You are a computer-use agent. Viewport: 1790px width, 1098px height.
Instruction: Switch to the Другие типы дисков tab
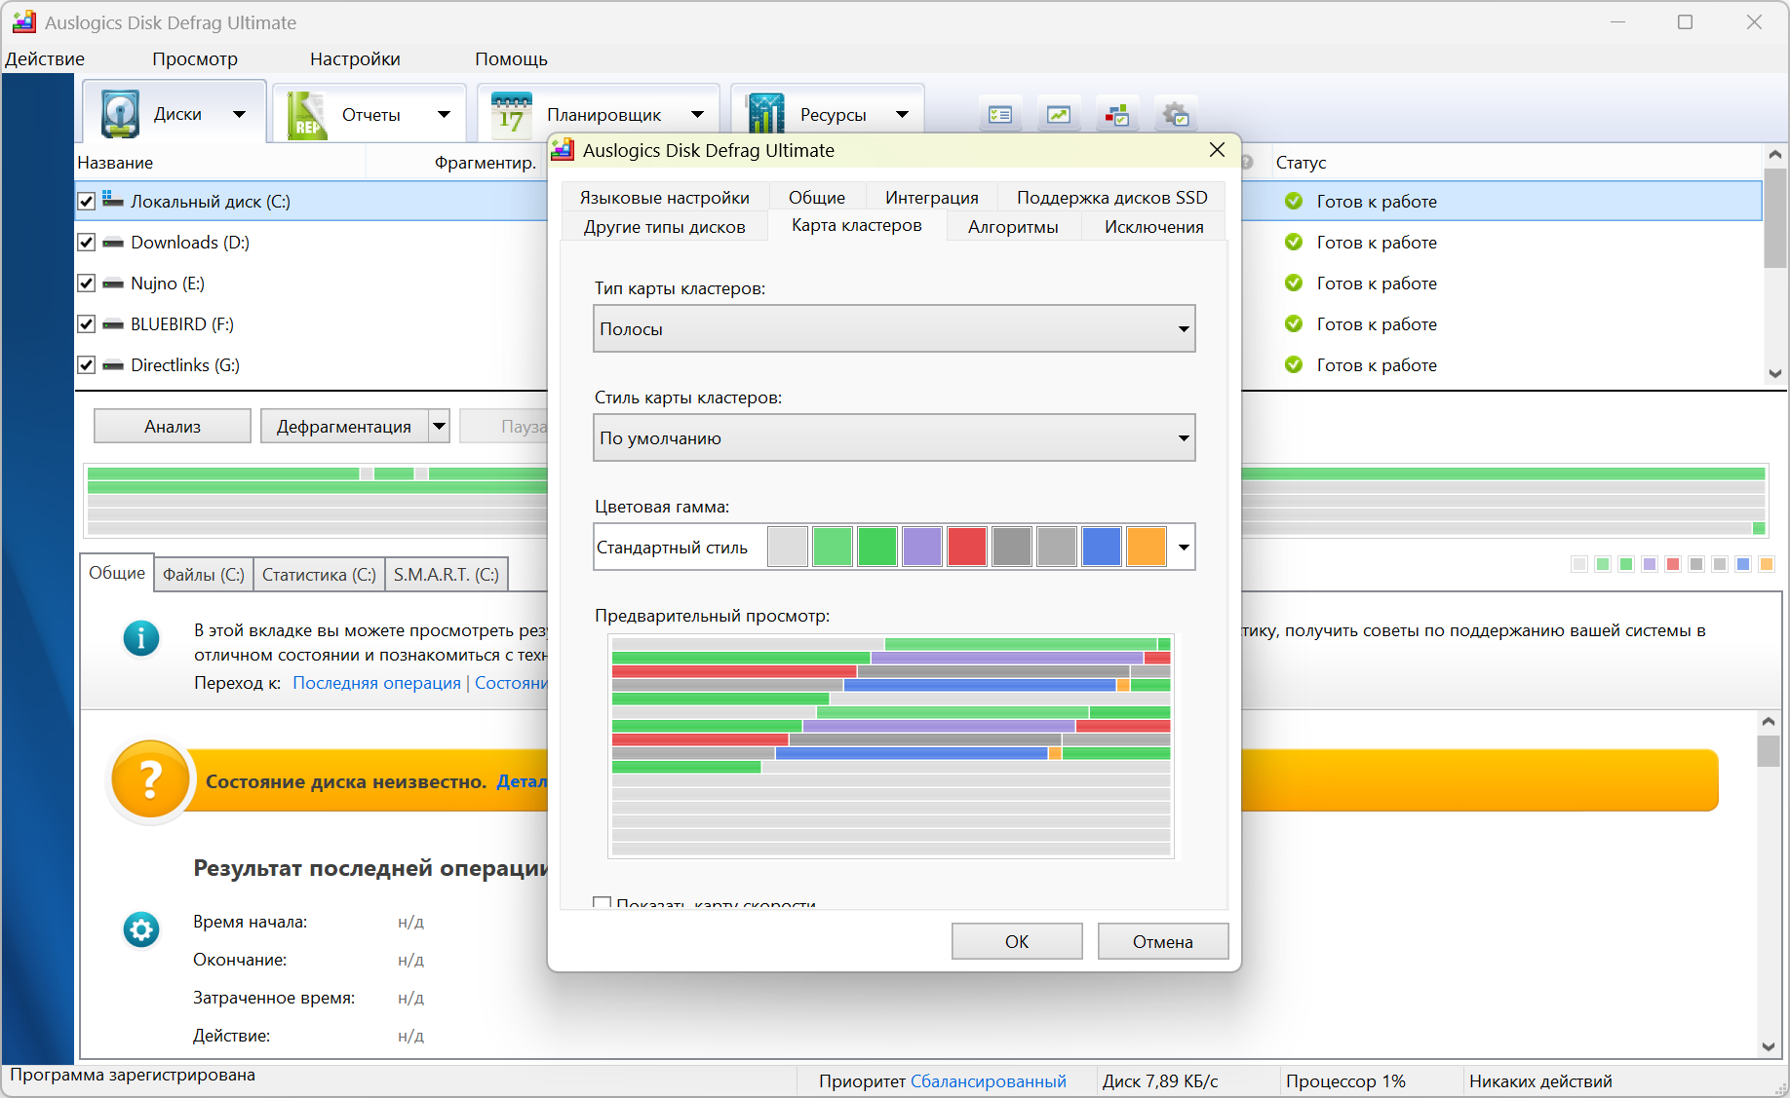coord(665,227)
